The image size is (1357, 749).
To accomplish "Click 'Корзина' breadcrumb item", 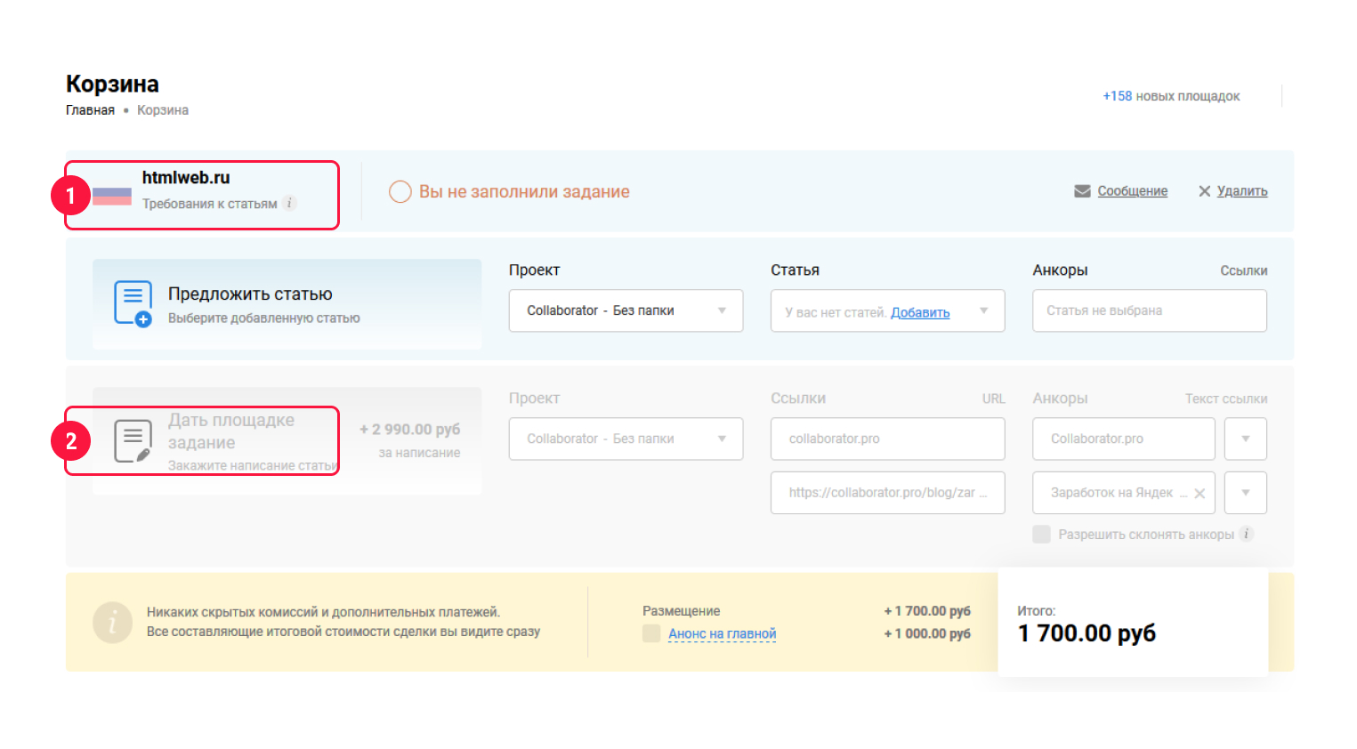I will (163, 110).
